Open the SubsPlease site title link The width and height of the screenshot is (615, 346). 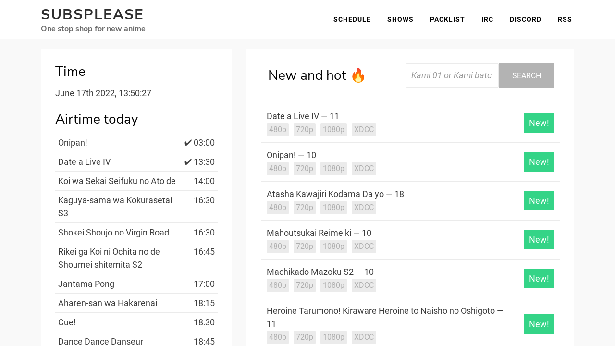click(92, 14)
